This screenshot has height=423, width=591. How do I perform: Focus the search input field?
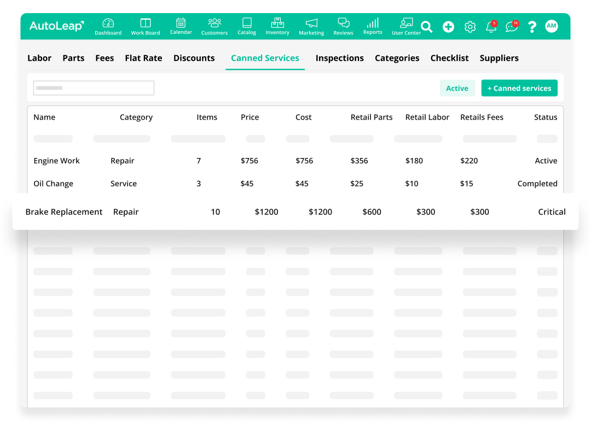(94, 88)
